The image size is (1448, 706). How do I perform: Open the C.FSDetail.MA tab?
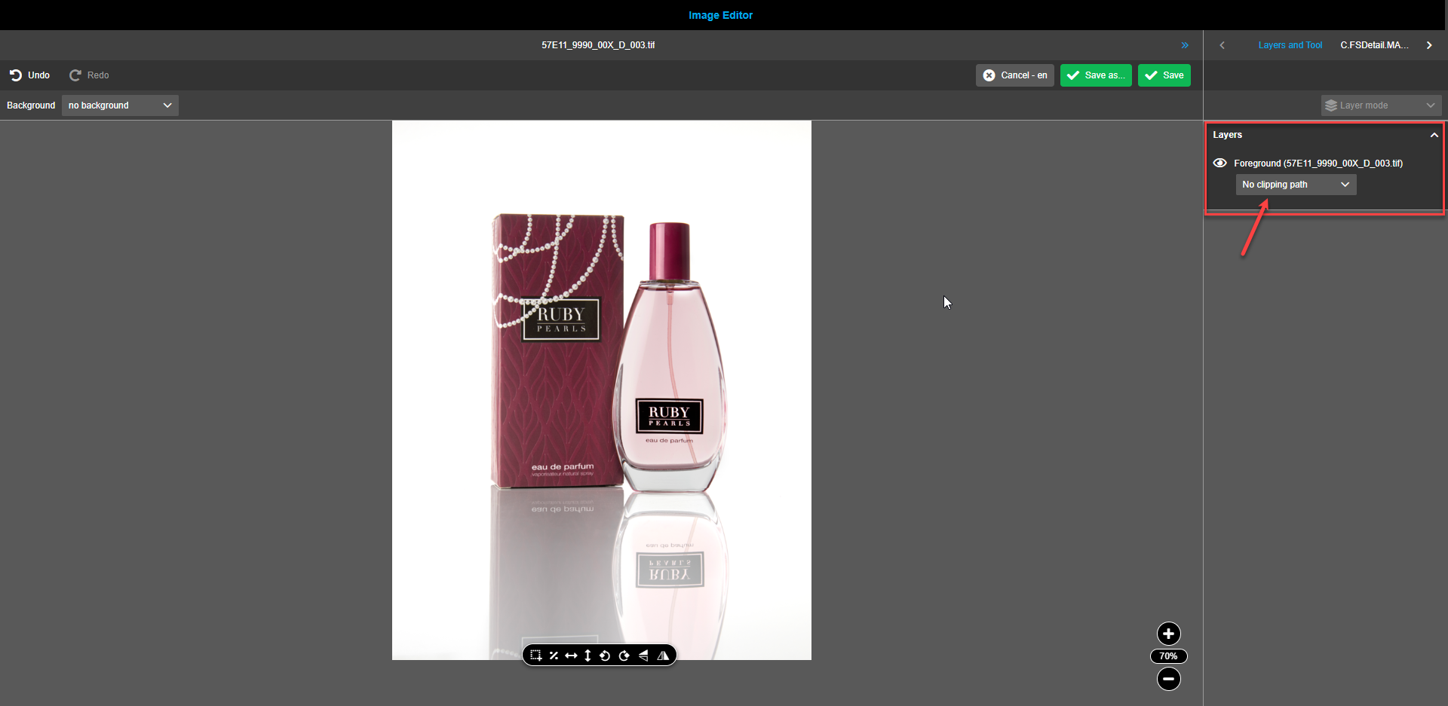click(x=1374, y=44)
